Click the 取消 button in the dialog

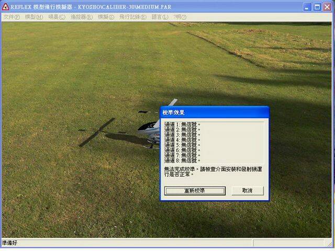[248, 190]
